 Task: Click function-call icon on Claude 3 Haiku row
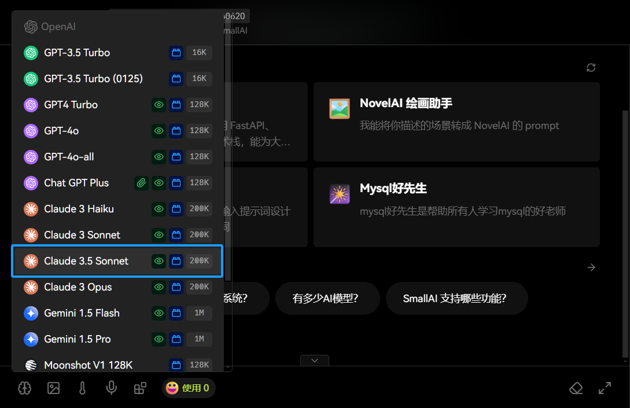click(176, 209)
